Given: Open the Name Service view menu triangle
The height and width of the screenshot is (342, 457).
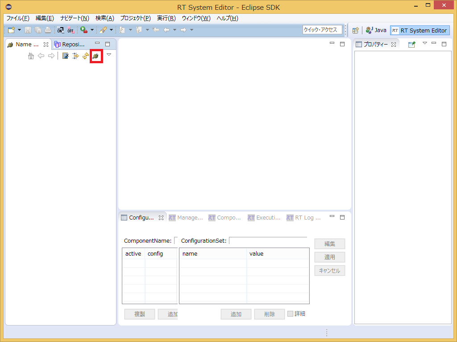Looking at the screenshot, I should click(109, 55).
